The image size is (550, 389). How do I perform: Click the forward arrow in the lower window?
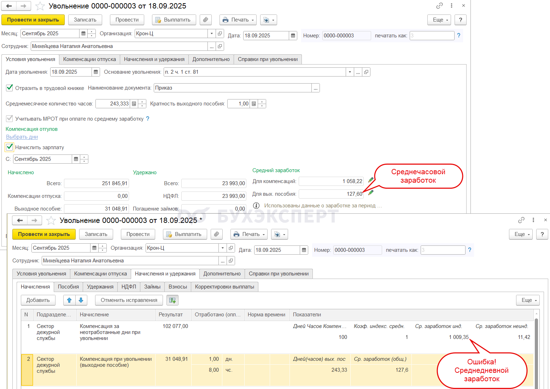[x=34, y=220]
